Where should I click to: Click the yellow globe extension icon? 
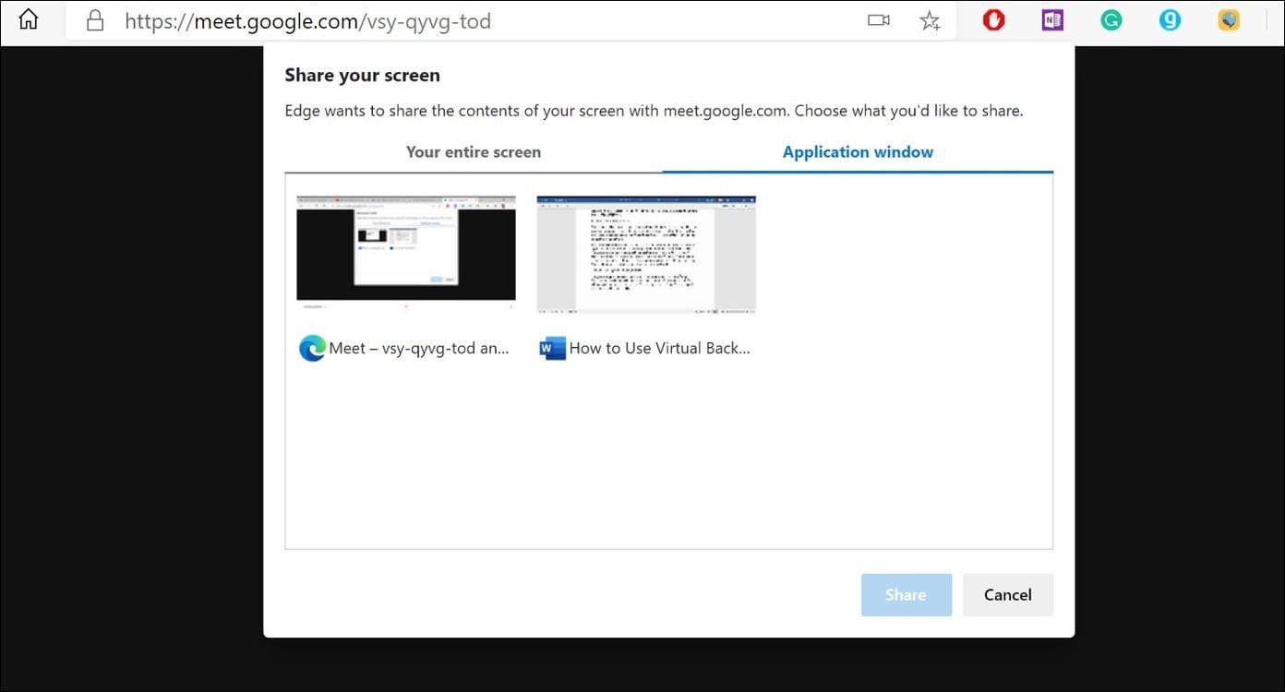click(1229, 19)
